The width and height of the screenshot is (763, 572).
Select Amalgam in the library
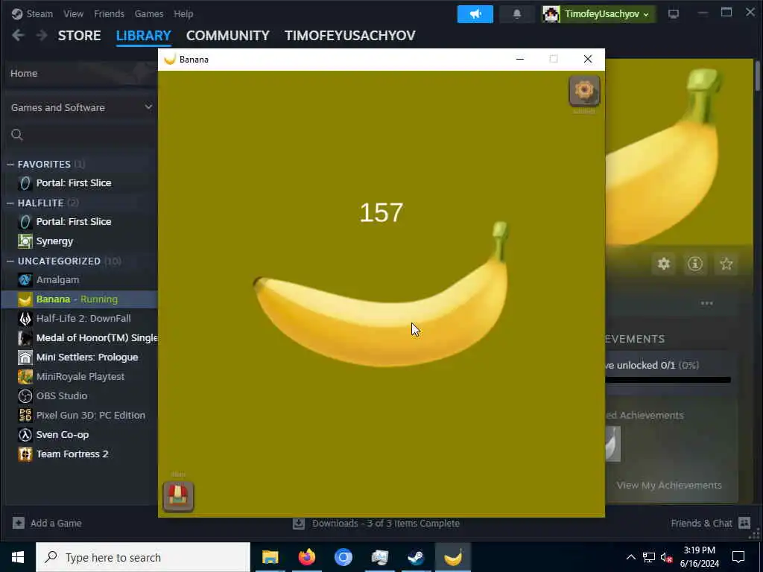[57, 280]
